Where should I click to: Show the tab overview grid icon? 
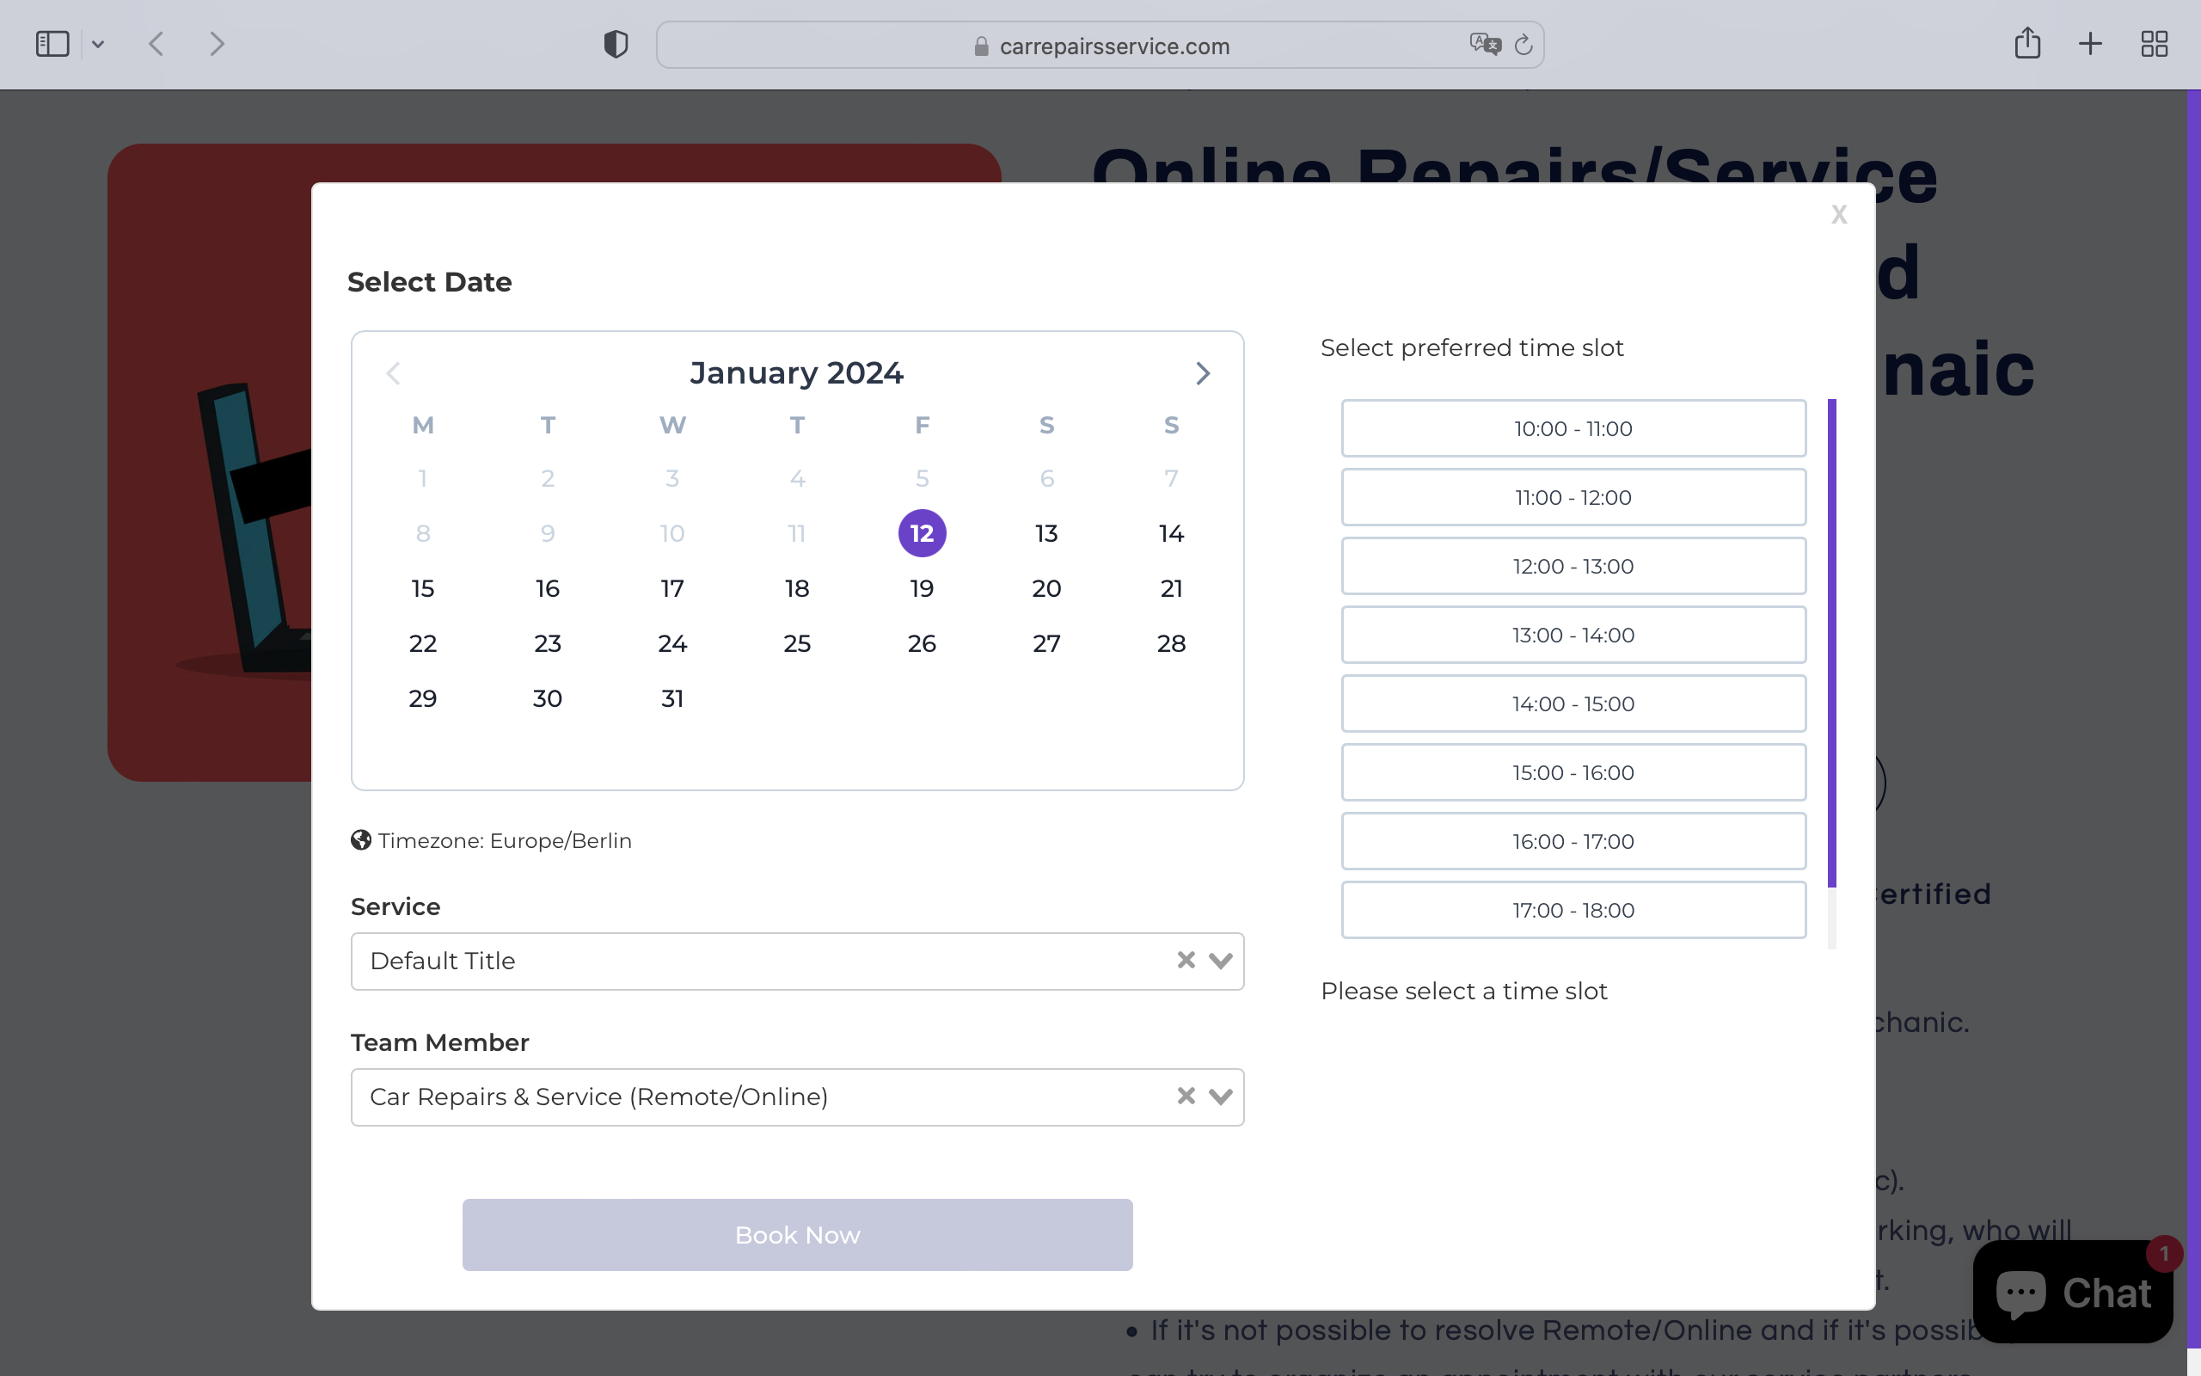2154,44
